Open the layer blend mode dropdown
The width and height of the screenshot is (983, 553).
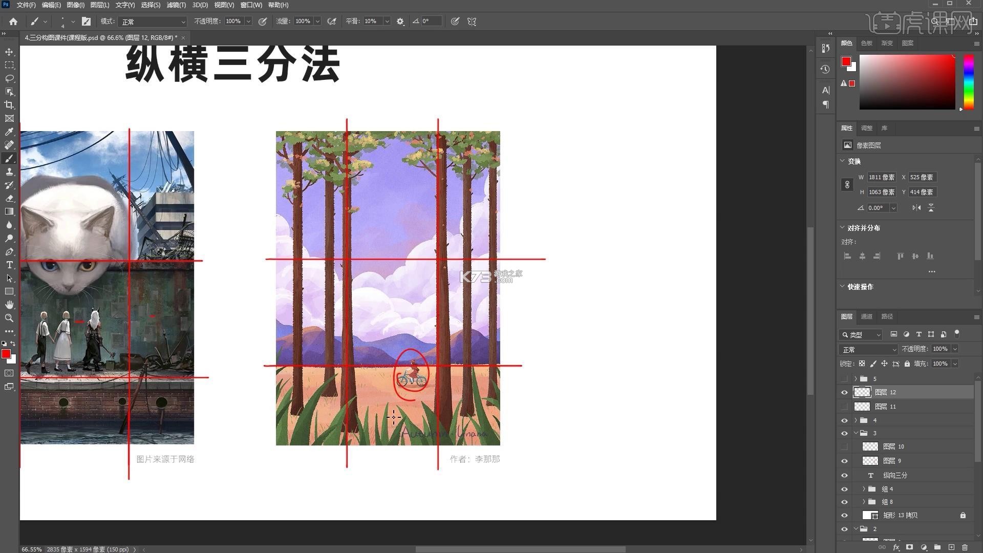(868, 349)
